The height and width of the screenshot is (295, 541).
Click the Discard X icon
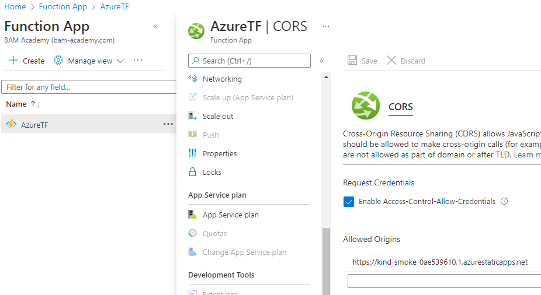pyautogui.click(x=391, y=61)
